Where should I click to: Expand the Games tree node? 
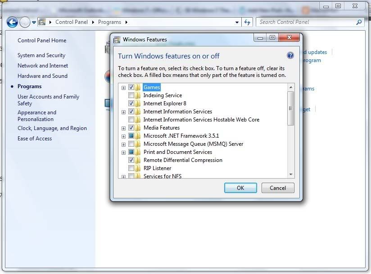pyautogui.click(x=123, y=88)
